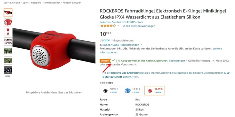Play the product video thumbnail
This screenshot has width=235, height=117.
[x=8, y=70]
